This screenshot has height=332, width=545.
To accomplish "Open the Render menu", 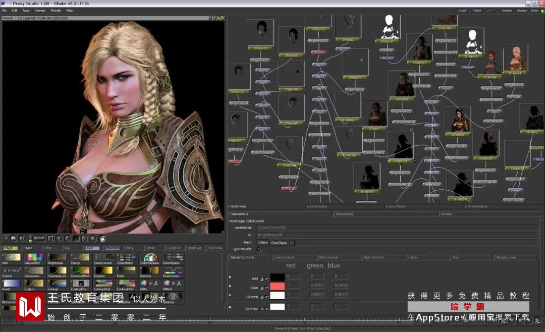I will pos(56,11).
